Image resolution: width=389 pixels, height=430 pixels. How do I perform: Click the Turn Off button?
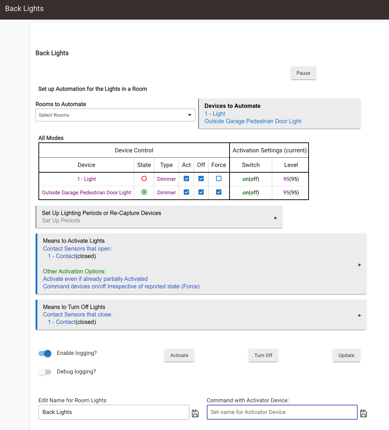pos(263,355)
